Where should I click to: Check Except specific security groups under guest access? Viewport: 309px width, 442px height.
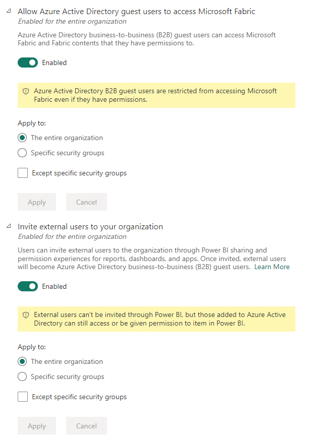pos(22,172)
